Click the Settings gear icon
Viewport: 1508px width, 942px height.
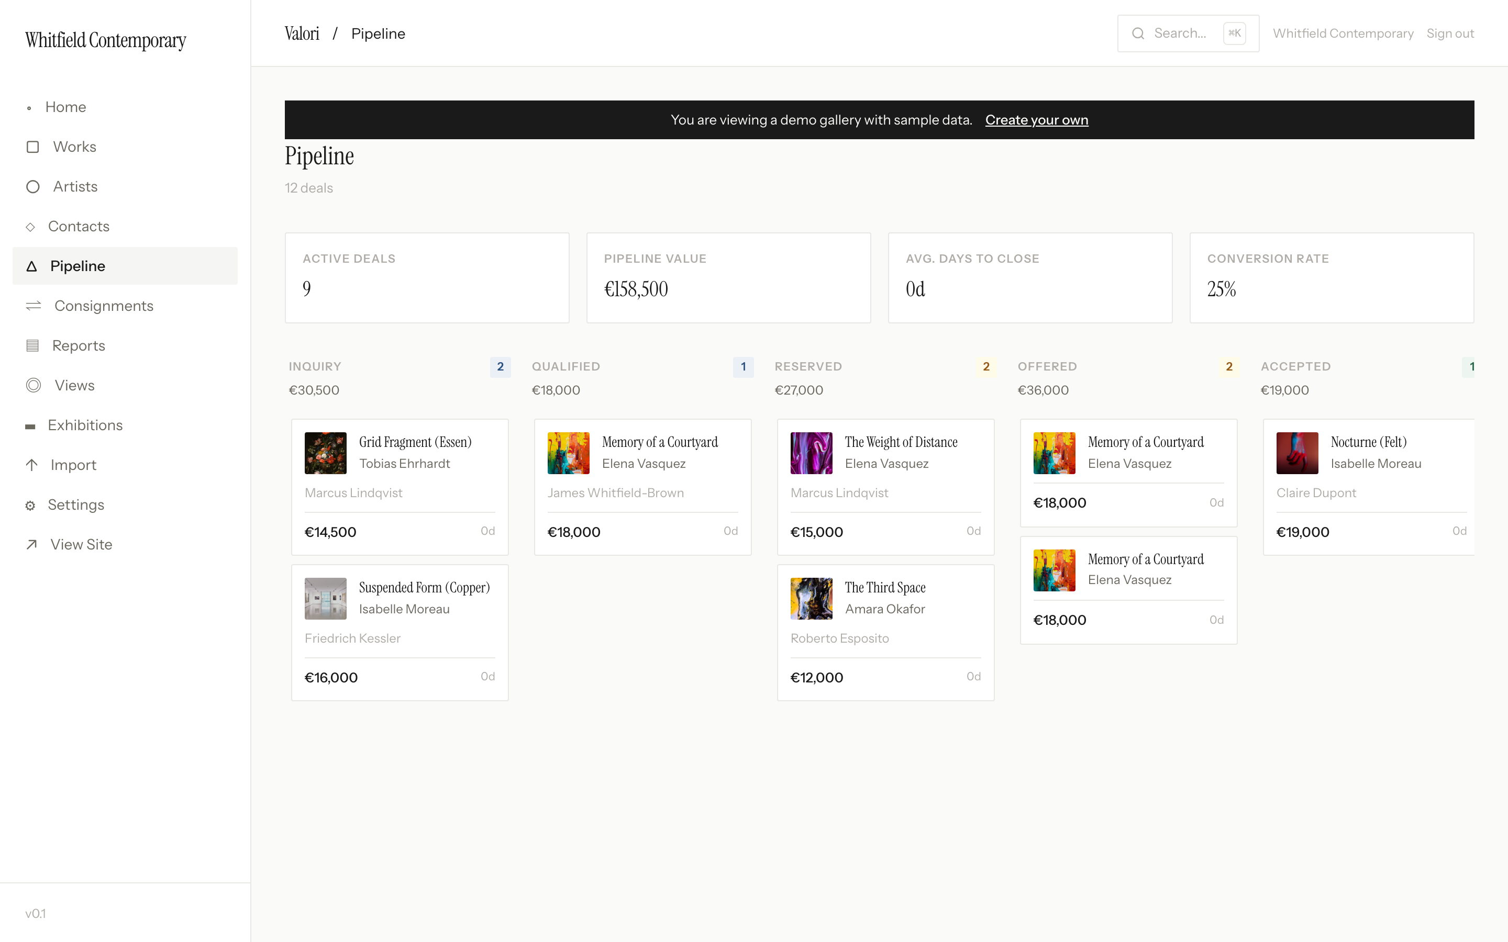click(x=30, y=505)
